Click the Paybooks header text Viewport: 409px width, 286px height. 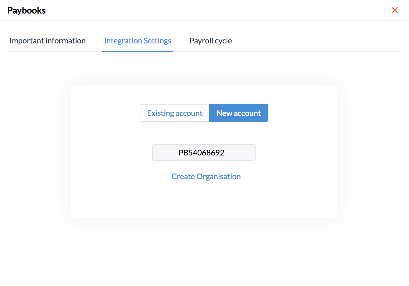[x=26, y=11]
